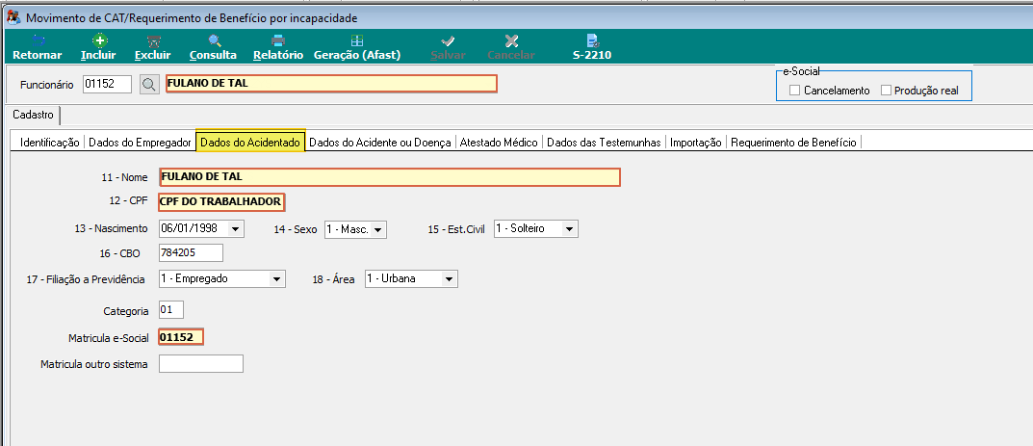Click the 16 - CBO field

(x=191, y=253)
